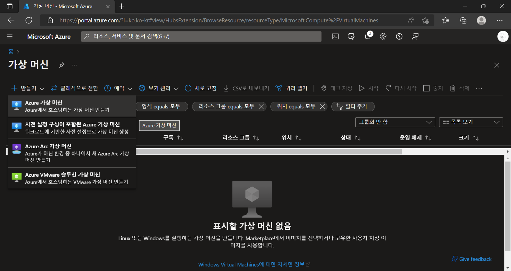Click 필터 추가 to add a filter
Viewport: 511px width, 271px height.
point(353,106)
